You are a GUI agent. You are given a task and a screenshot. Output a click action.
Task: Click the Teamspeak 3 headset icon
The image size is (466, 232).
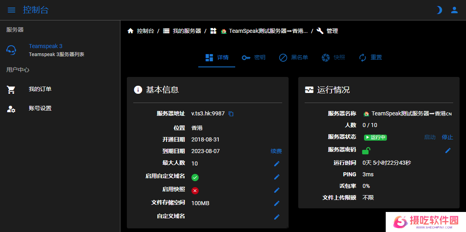pyautogui.click(x=11, y=50)
